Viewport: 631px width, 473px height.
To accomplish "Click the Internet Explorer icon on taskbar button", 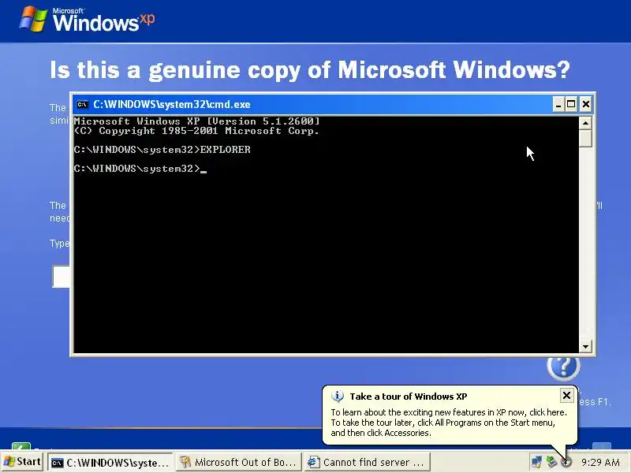I will pyautogui.click(x=314, y=462).
